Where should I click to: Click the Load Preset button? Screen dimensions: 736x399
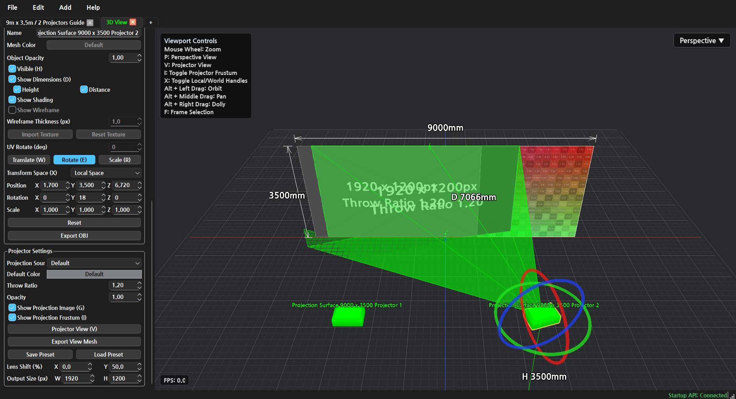coord(108,355)
